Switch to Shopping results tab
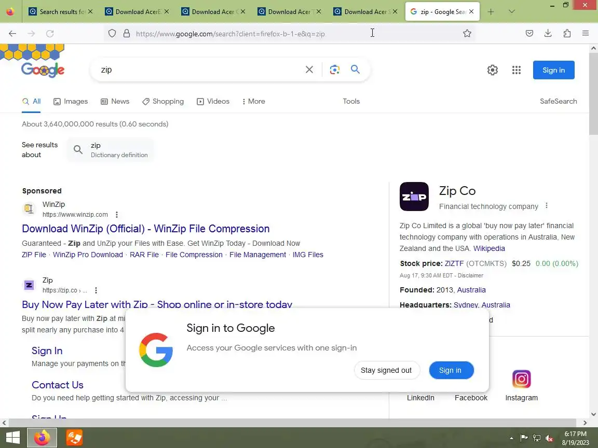The width and height of the screenshot is (598, 448). 163,101
